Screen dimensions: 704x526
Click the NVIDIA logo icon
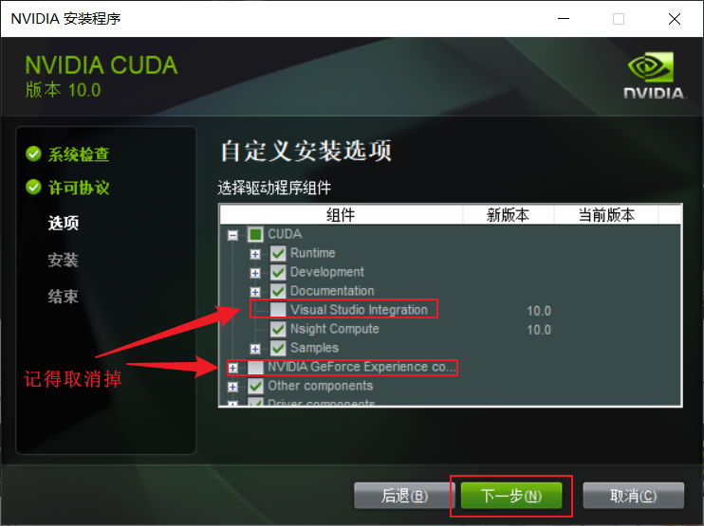(x=654, y=75)
